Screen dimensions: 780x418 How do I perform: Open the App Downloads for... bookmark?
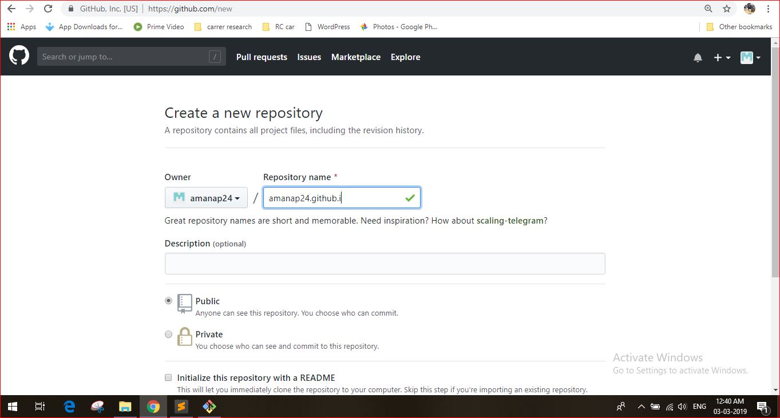pyautogui.click(x=84, y=26)
